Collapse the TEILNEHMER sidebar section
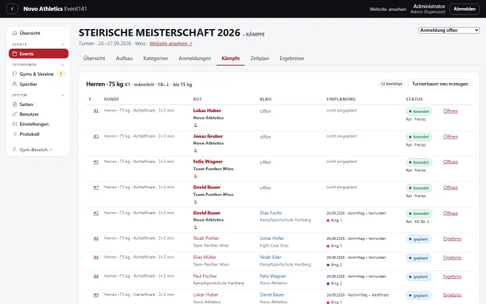The width and height of the screenshot is (486, 304). [63, 65]
